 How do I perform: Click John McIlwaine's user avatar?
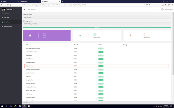[x=162, y=9]
